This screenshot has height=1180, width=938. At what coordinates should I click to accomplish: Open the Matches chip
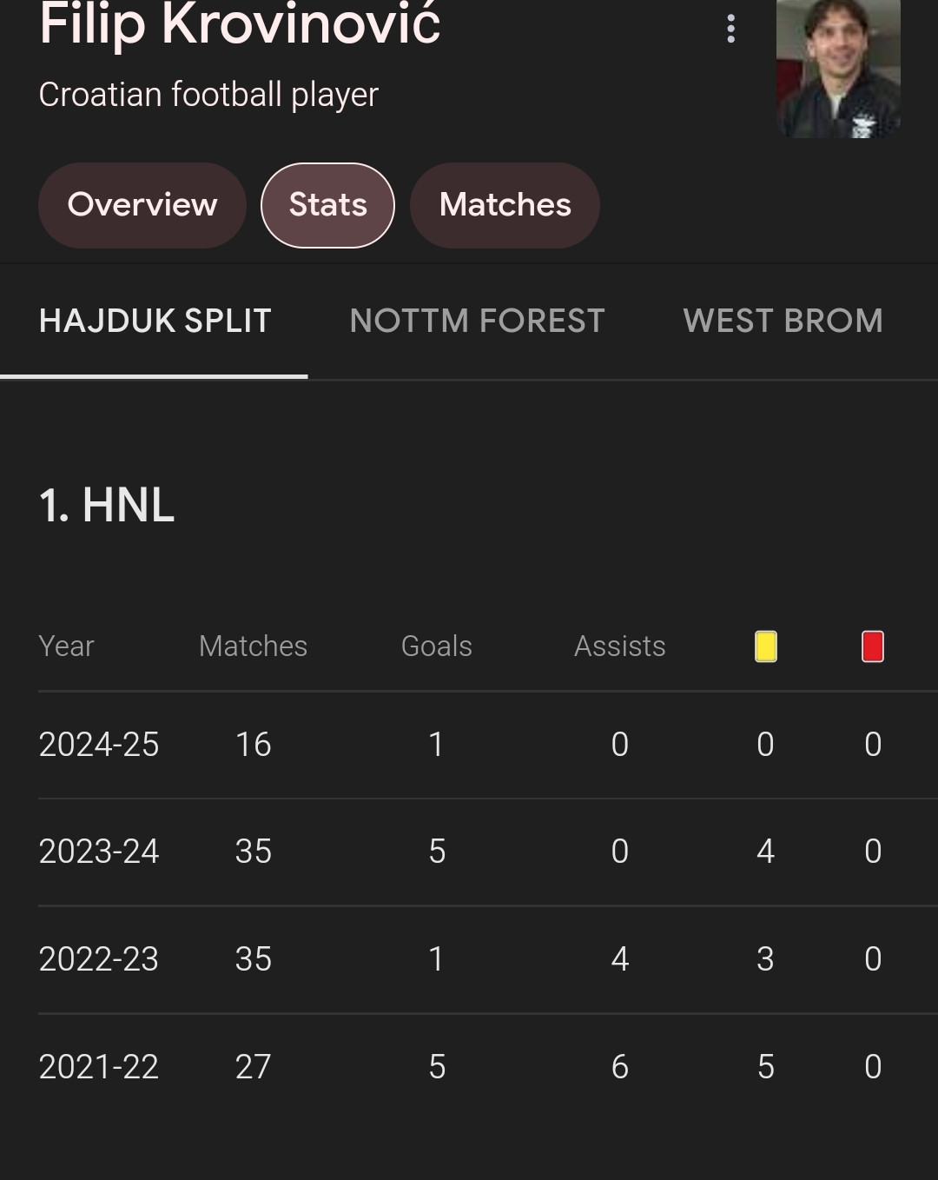pos(505,205)
